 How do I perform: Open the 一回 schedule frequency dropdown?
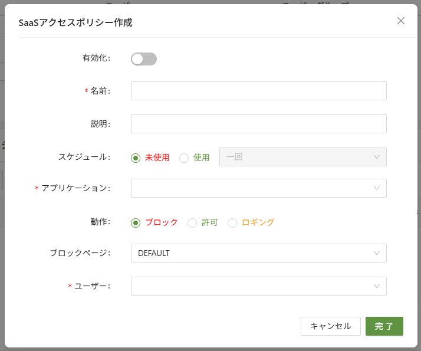[295, 157]
